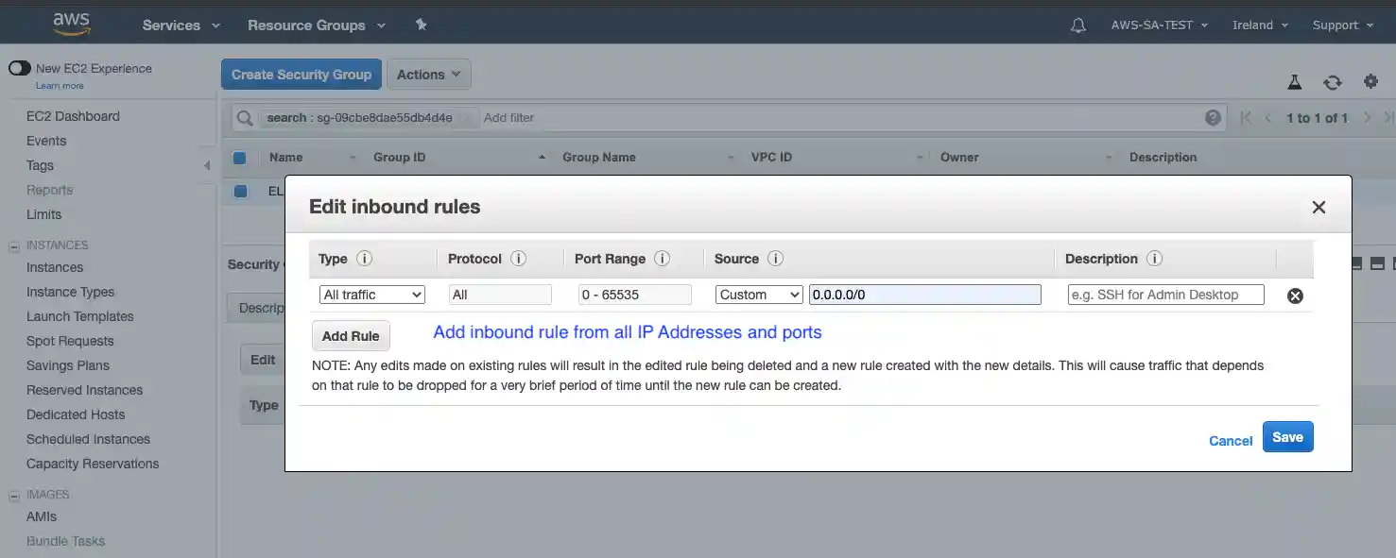Open Savings Plans in sidebar
Screen dimensions: 1396x558
coord(68,365)
